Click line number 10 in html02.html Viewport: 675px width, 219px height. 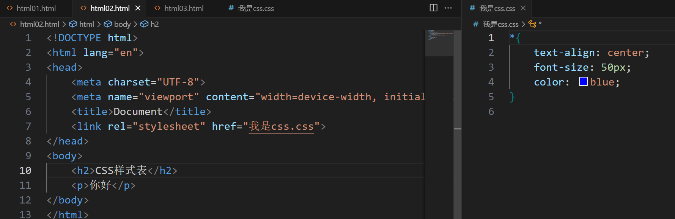[x=25, y=171]
